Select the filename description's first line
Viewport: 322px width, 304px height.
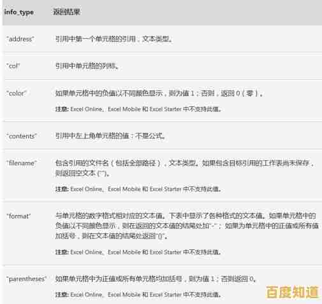tap(184, 163)
